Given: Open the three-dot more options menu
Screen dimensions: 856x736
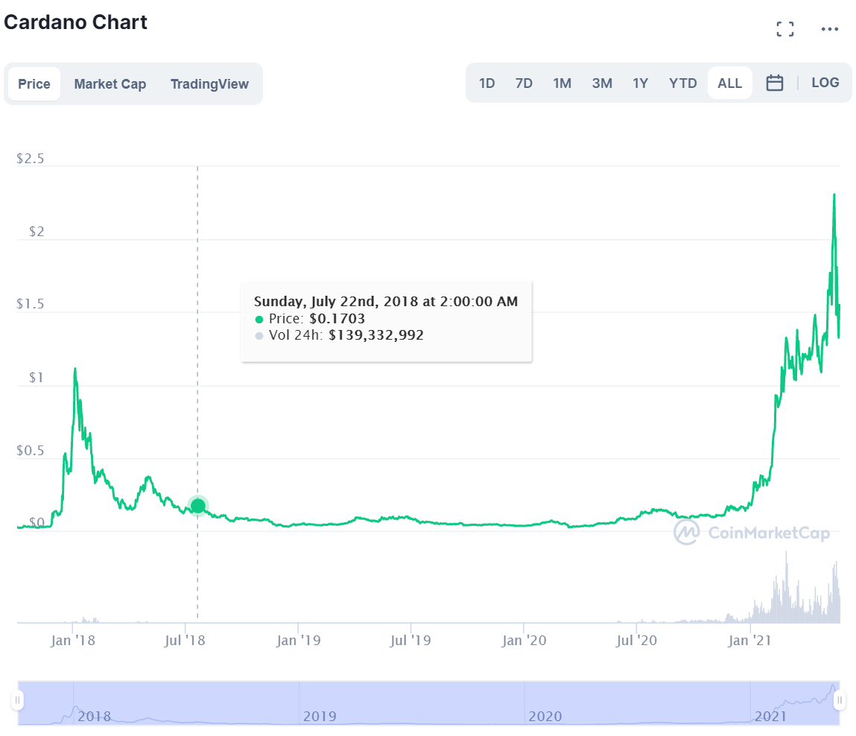Looking at the screenshot, I should coord(829,29).
